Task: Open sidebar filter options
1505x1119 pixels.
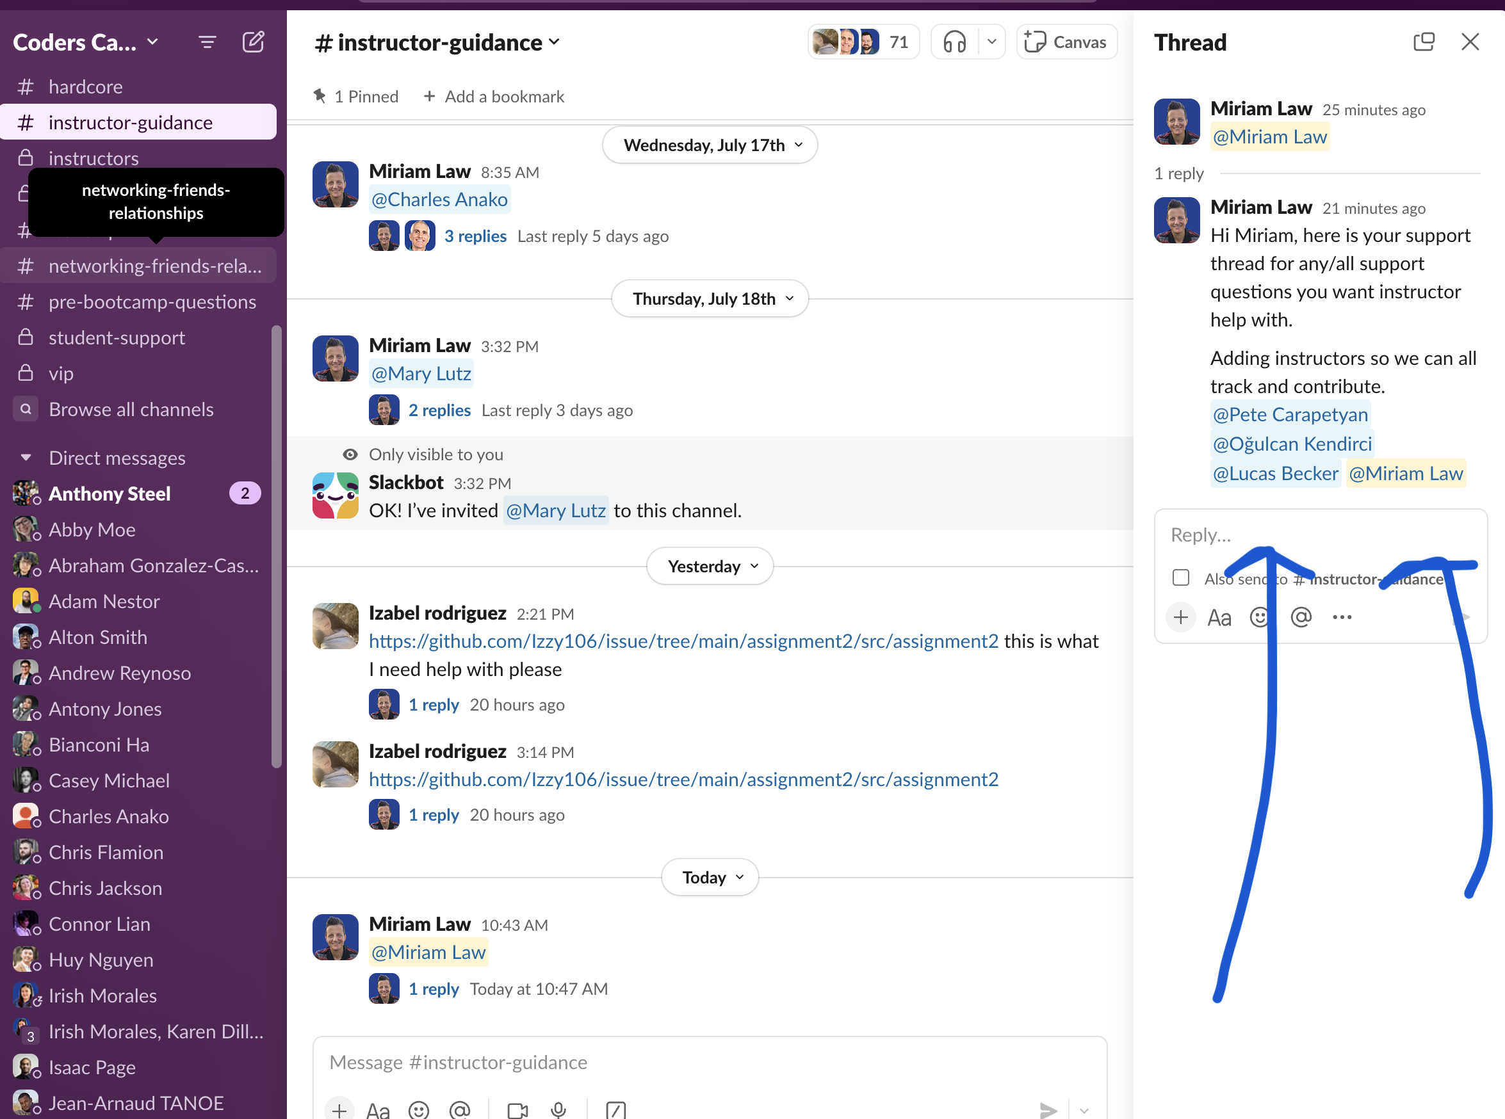Action: point(207,42)
